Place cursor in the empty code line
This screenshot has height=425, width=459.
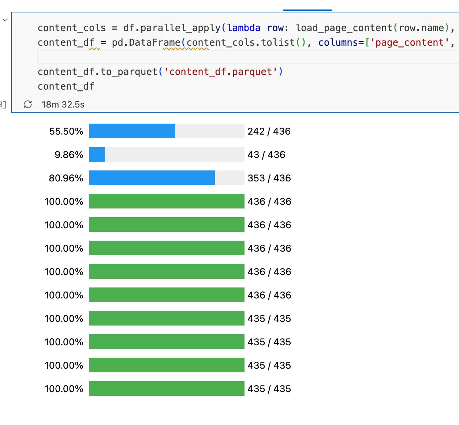248,57
